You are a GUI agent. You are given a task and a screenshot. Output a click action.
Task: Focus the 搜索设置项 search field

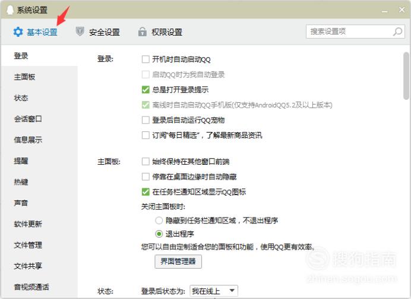point(355,32)
